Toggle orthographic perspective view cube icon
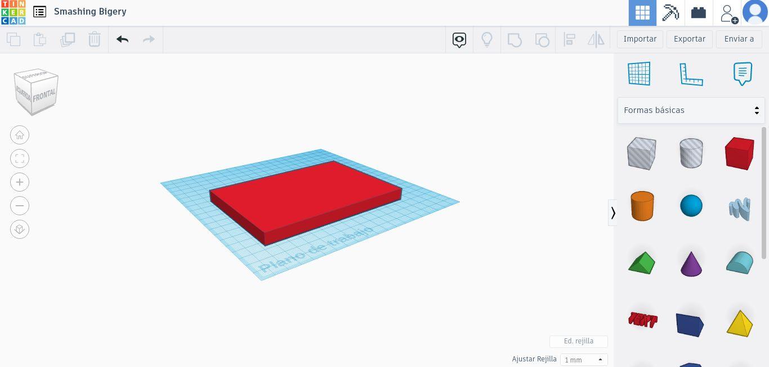Image resolution: width=769 pixels, height=367 pixels. tap(20, 229)
